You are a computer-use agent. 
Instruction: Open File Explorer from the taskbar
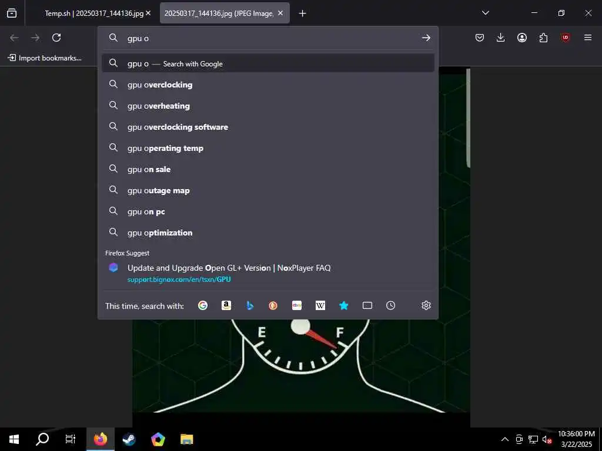click(x=186, y=439)
